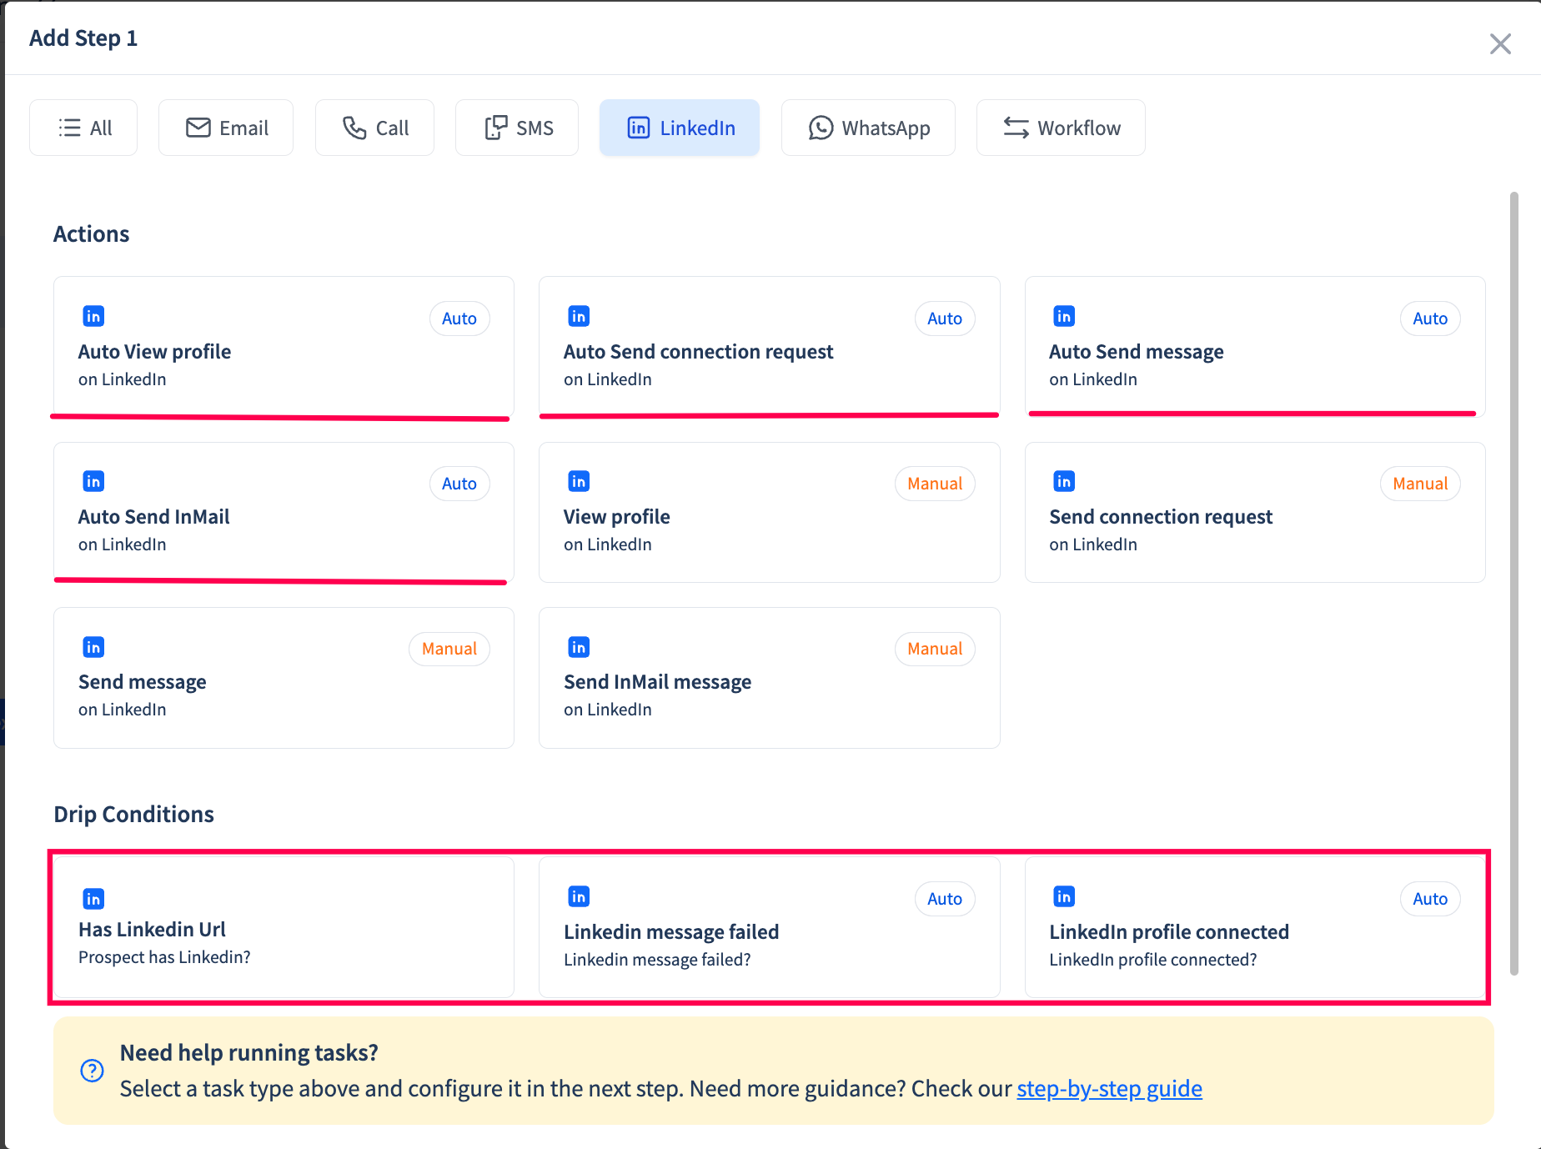The height and width of the screenshot is (1149, 1541).
Task: Pick manual View profile on LinkedIn
Action: pyautogui.click(x=769, y=512)
